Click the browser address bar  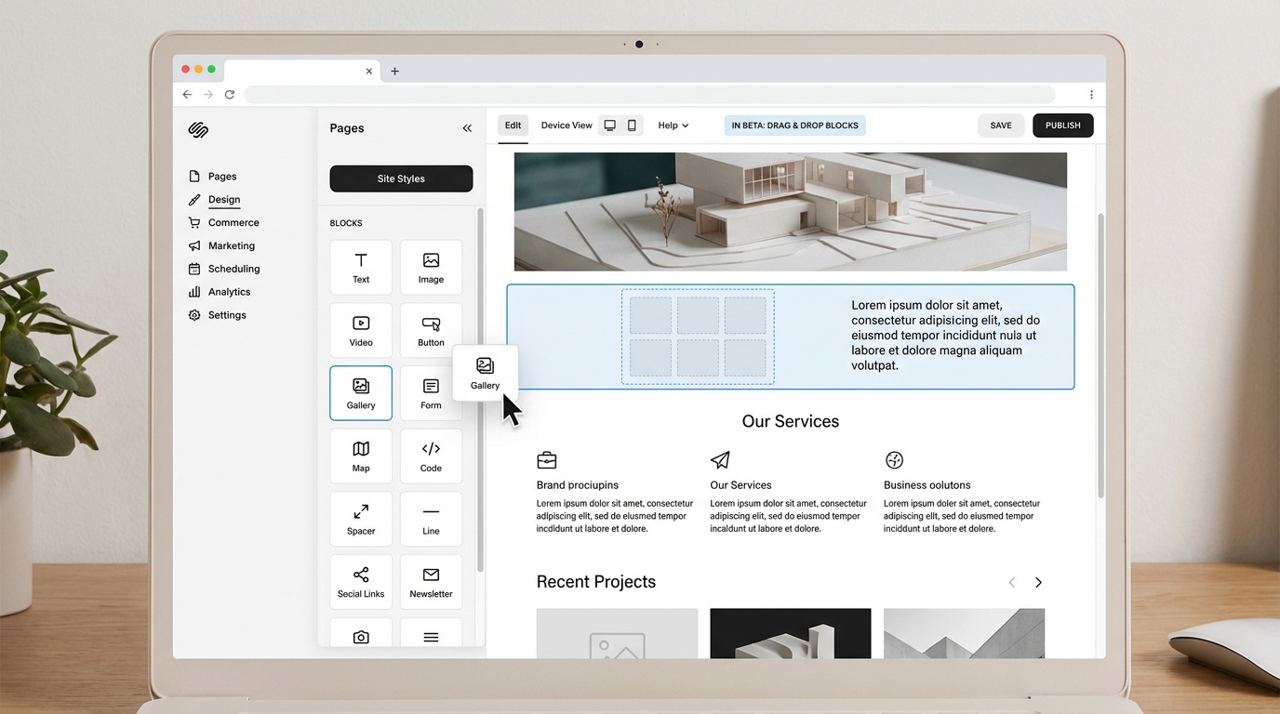649,94
